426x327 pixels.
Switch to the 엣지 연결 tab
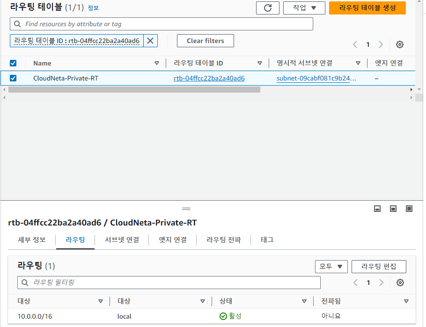coord(173,240)
